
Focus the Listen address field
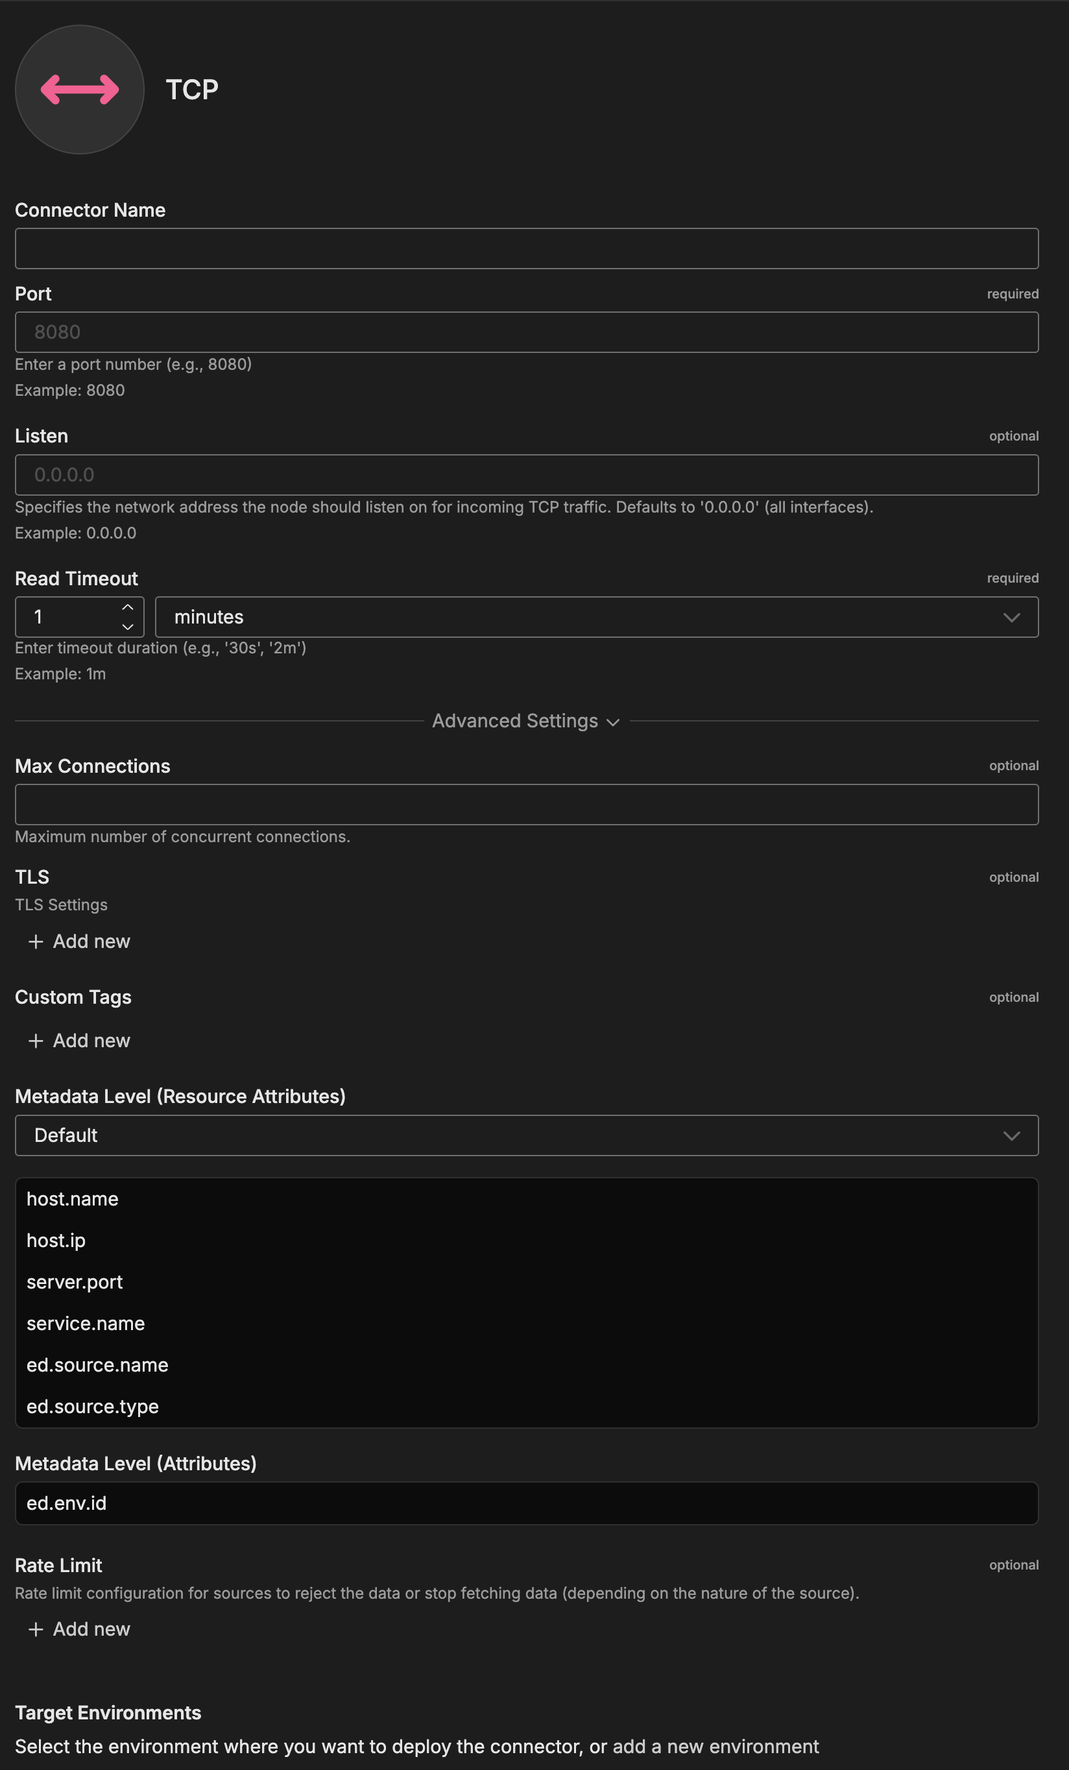pyautogui.click(x=526, y=475)
